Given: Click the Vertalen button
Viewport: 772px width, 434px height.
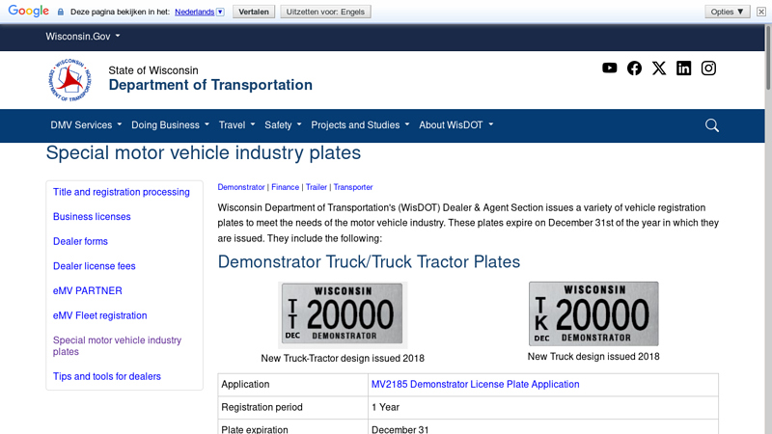Looking at the screenshot, I should [x=254, y=12].
